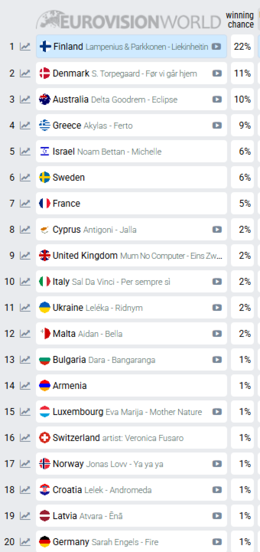View Sweden's ranking trend graph
260x552 pixels.
[25, 177]
